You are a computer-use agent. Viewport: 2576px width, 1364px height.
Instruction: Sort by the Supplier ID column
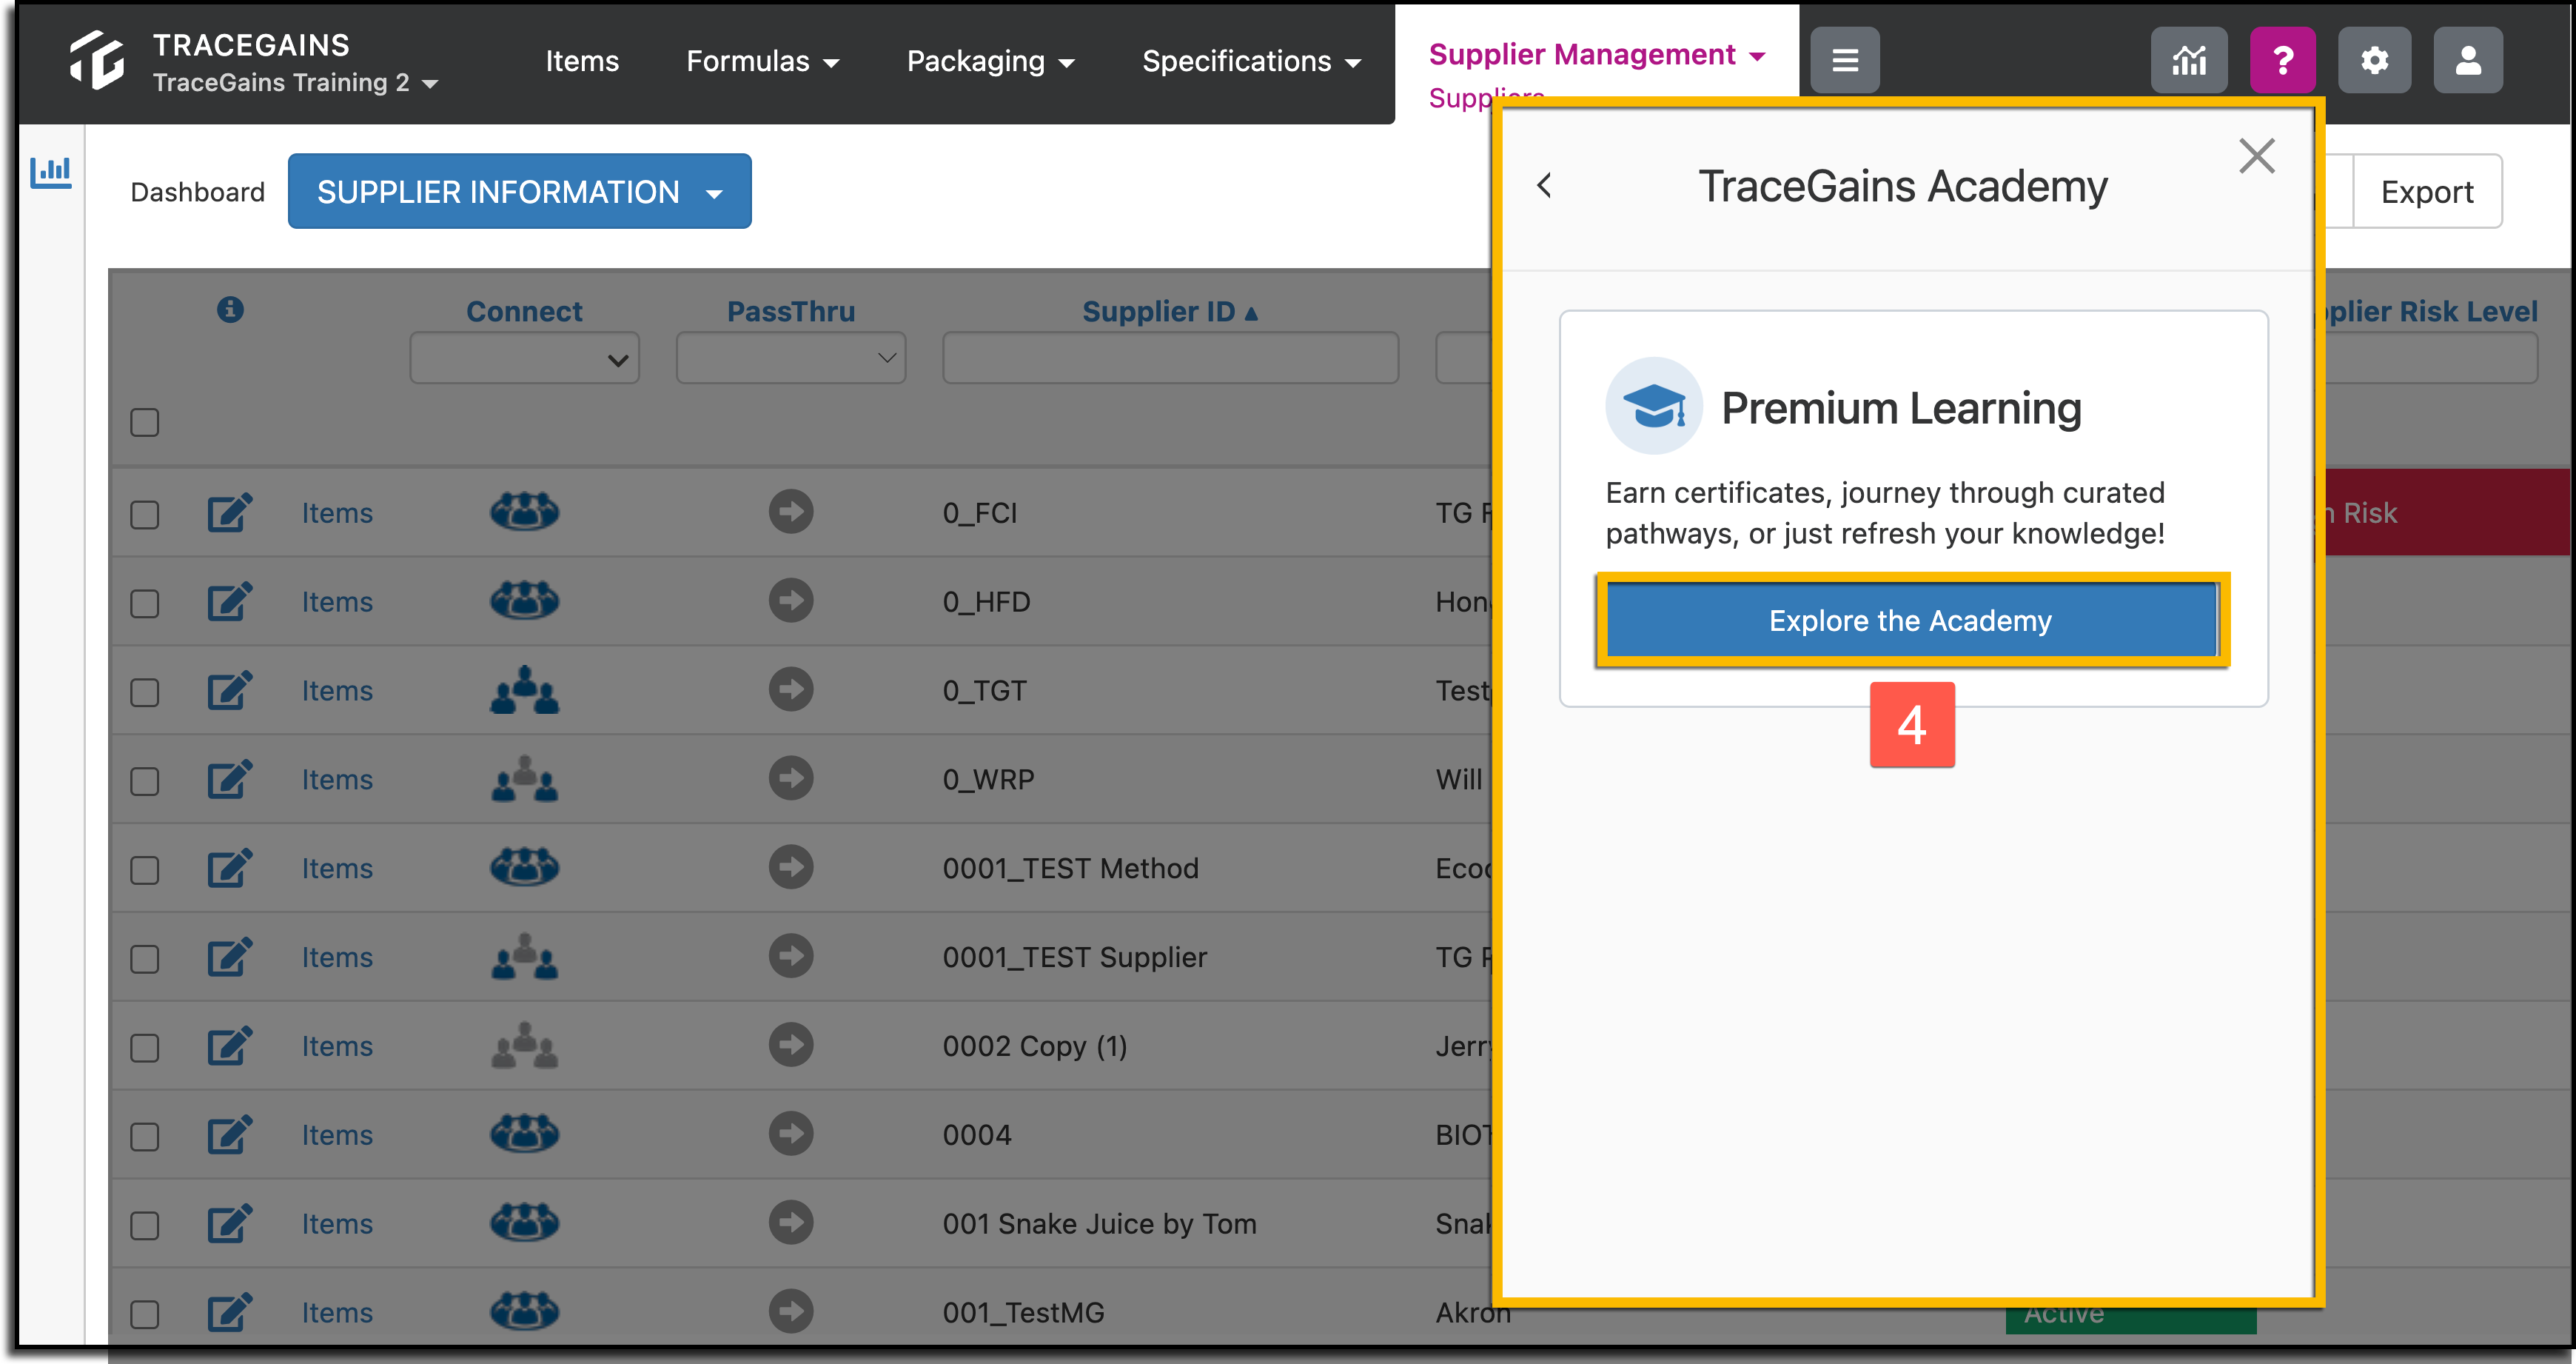pos(1169,312)
